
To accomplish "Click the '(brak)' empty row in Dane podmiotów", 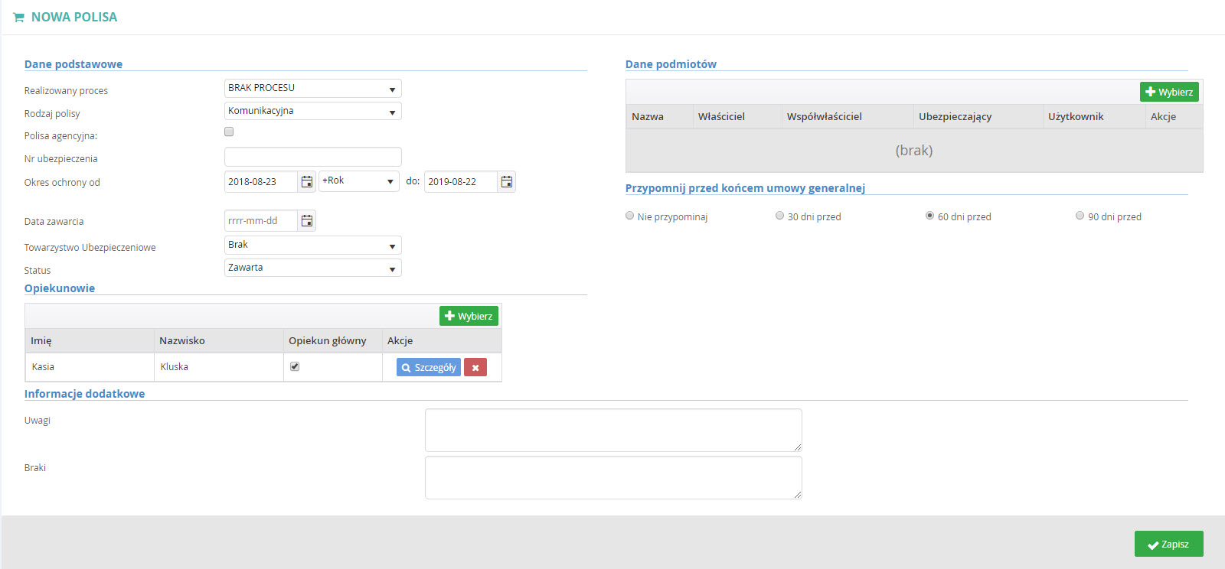I will (914, 151).
